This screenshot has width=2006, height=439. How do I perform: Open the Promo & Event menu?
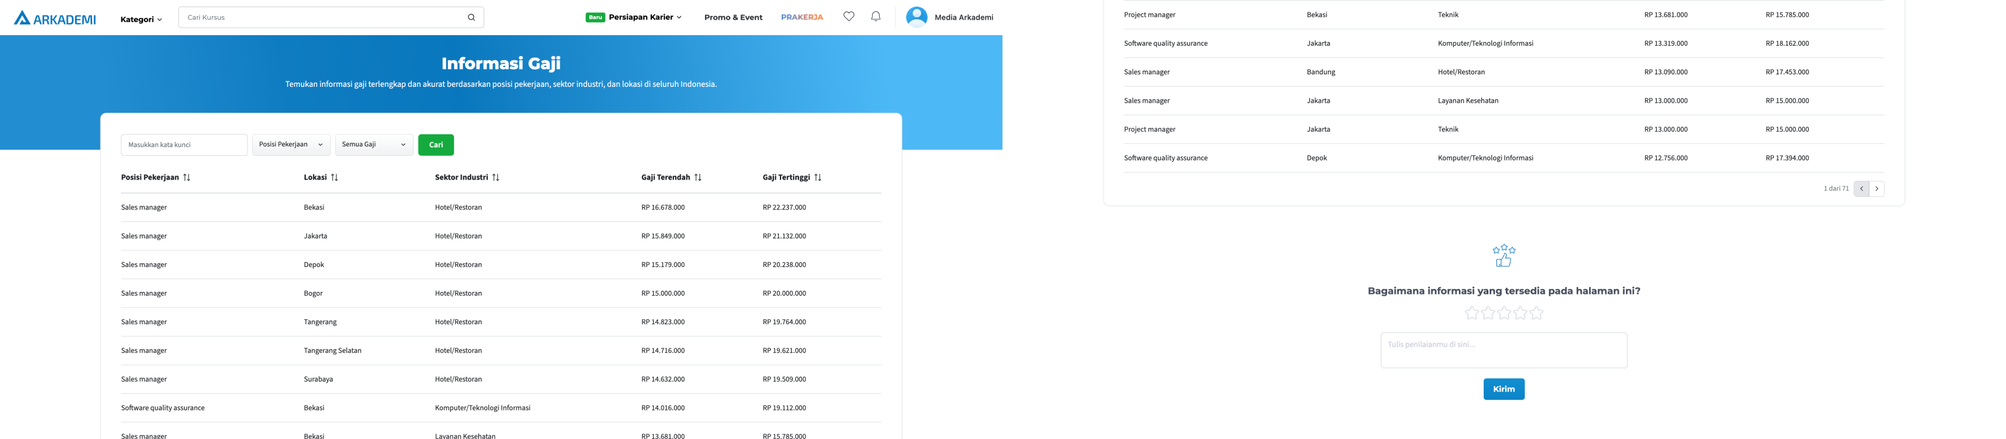733,18
